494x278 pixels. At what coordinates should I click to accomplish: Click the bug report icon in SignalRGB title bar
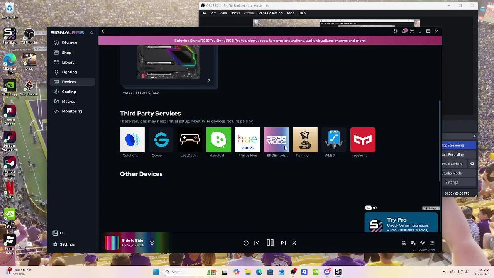point(395,31)
